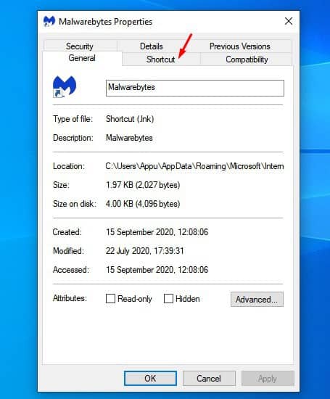330x399 pixels.
Task: Select the Previous Versions tab
Action: (239, 46)
